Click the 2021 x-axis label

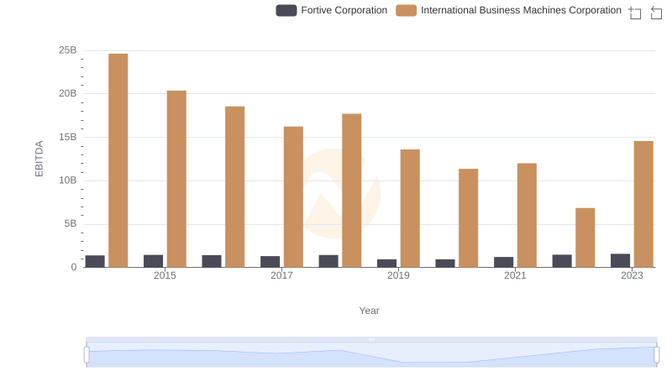click(515, 275)
